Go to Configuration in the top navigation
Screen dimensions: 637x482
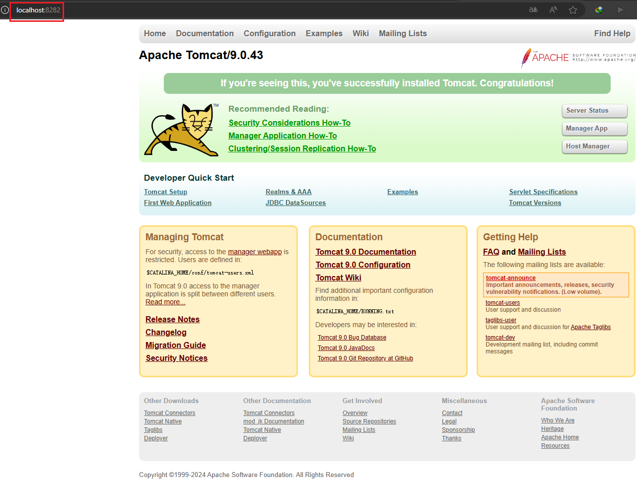[x=270, y=33]
